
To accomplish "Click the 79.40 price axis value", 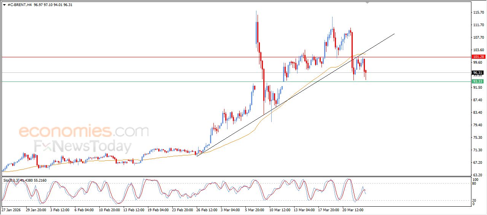I will click(478, 125).
